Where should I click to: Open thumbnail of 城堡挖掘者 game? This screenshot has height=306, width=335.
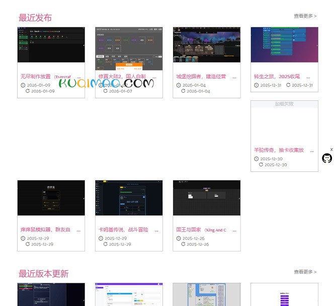coord(207,45)
